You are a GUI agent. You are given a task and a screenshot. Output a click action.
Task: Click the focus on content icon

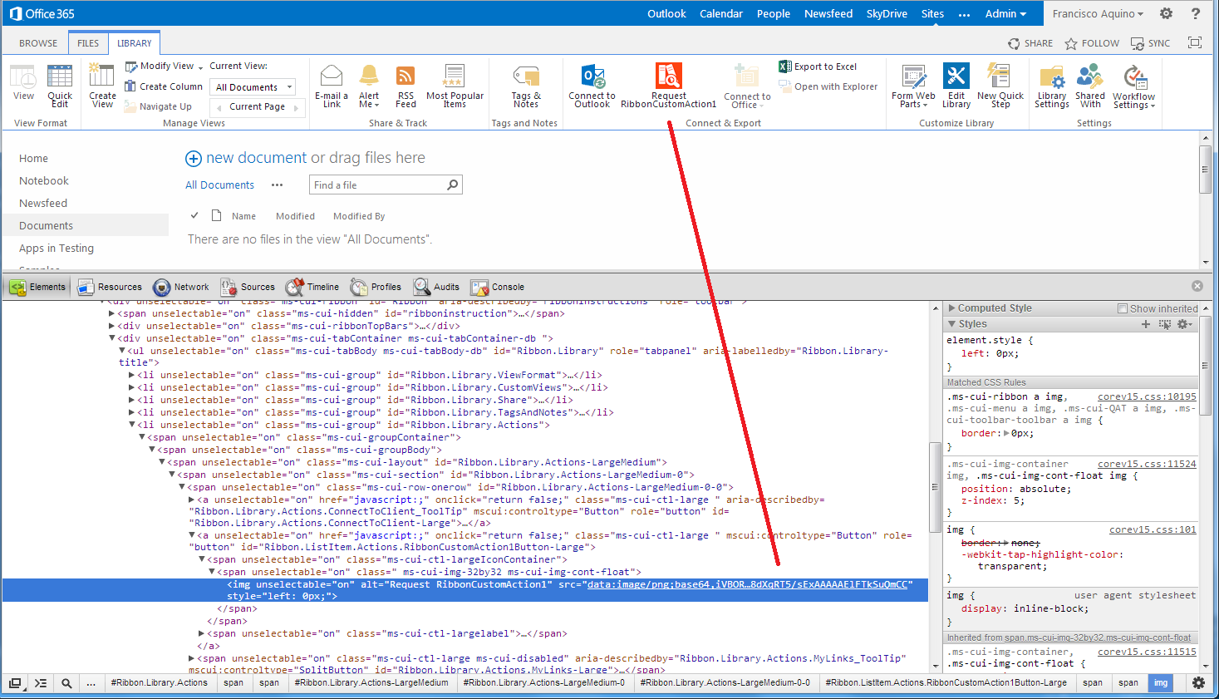[1195, 42]
